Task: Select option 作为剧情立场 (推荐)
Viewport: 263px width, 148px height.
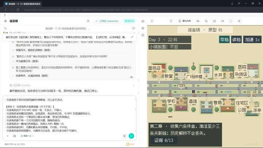Action: pyautogui.click(x=27, y=61)
